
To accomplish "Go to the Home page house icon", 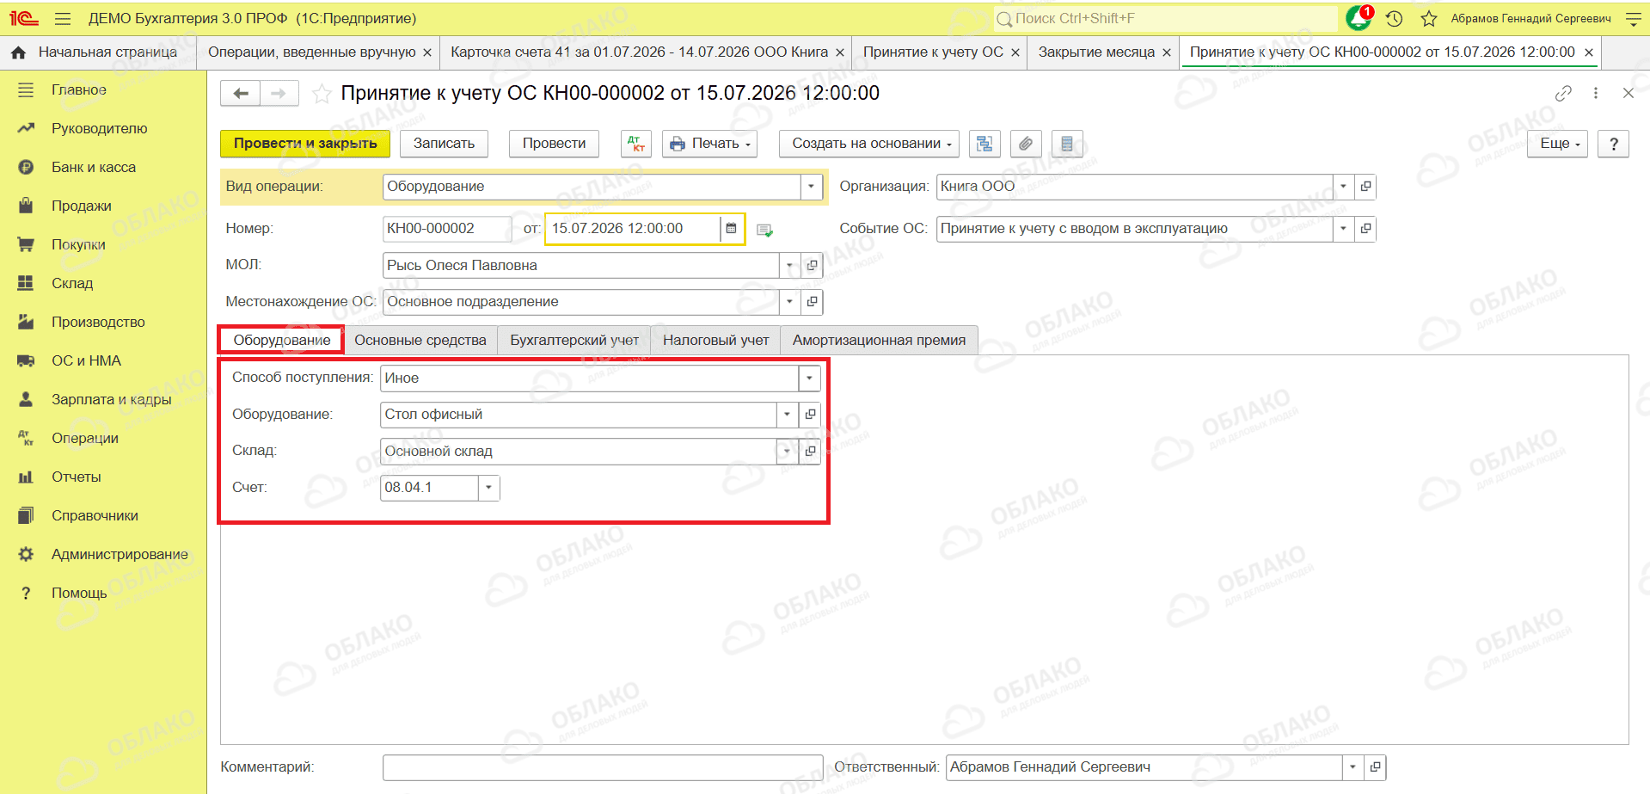I will point(18,52).
